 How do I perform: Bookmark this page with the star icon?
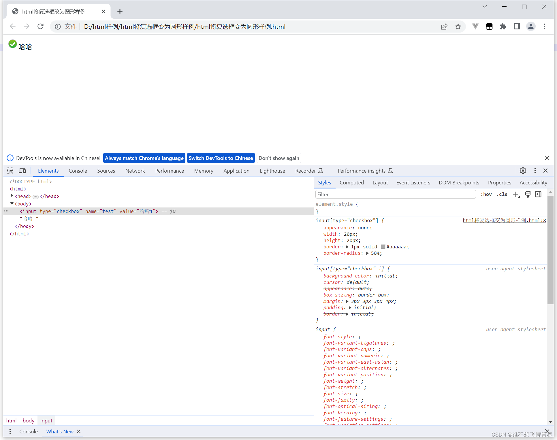(x=458, y=27)
